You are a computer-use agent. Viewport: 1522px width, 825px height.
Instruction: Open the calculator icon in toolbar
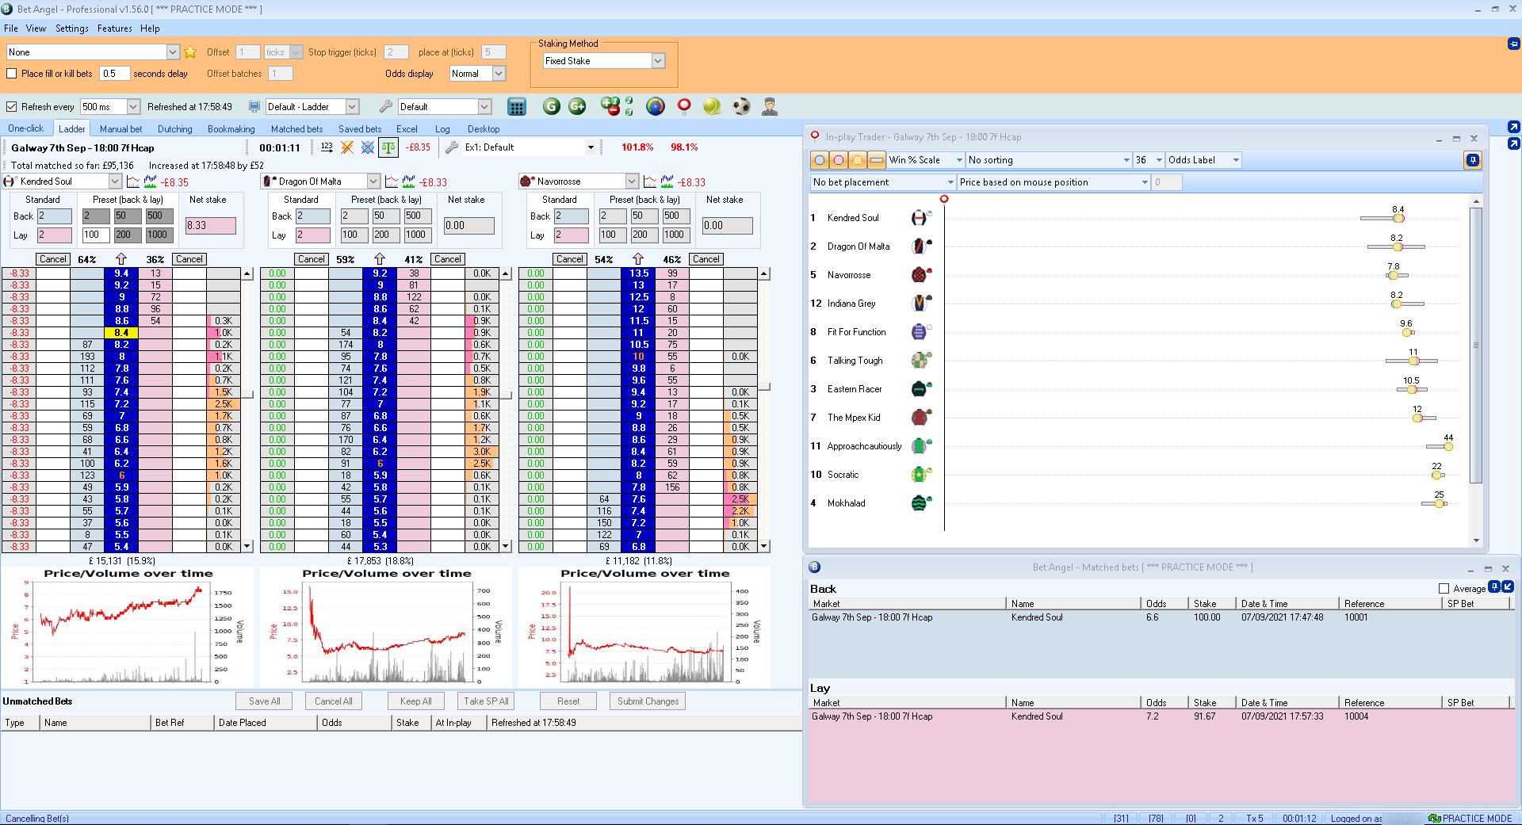(x=517, y=106)
